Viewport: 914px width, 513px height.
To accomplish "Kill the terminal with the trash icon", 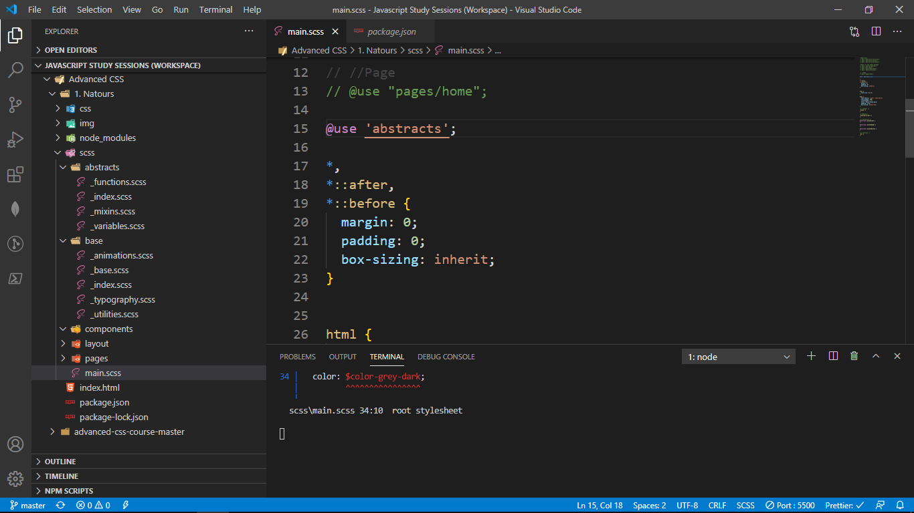I will click(x=854, y=356).
